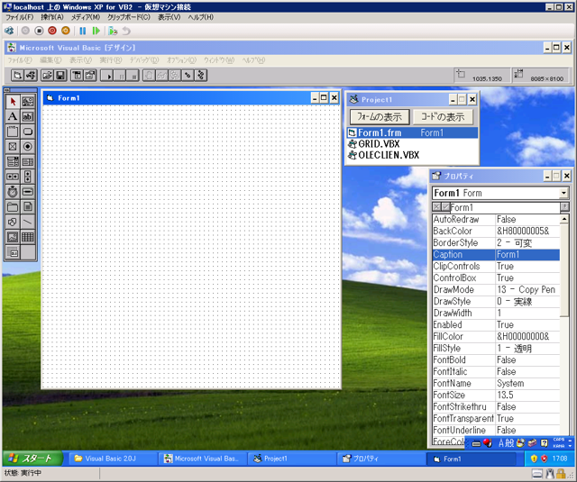577x482 pixels.
Task: Run the program with the Start arrow
Action: point(107,76)
